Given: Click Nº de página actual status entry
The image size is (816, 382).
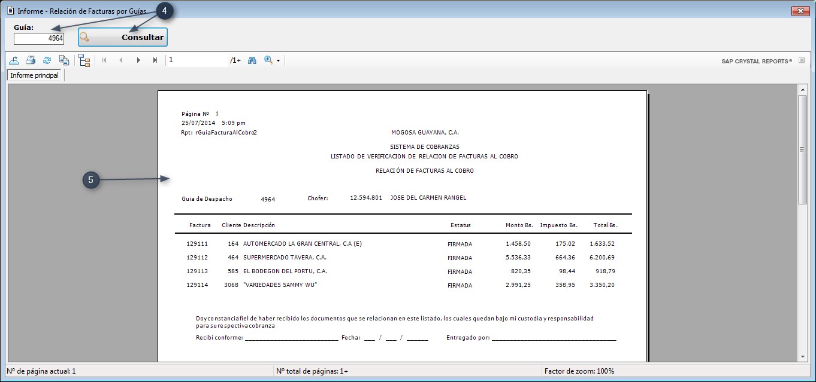Looking at the screenshot, I should (x=42, y=371).
